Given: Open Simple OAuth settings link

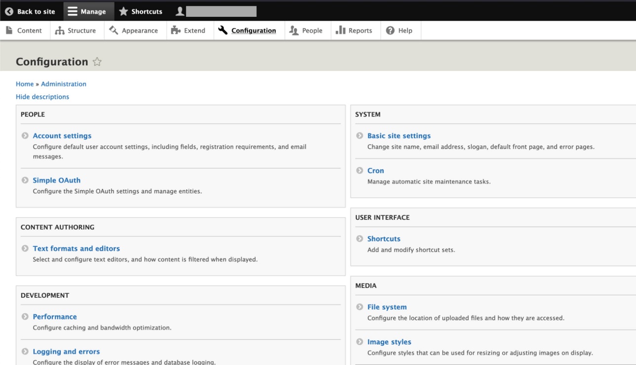Looking at the screenshot, I should pyautogui.click(x=57, y=180).
